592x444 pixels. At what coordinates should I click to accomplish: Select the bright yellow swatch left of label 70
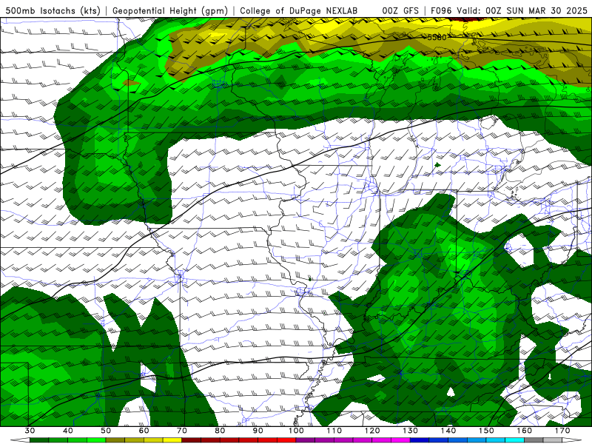(x=172, y=440)
